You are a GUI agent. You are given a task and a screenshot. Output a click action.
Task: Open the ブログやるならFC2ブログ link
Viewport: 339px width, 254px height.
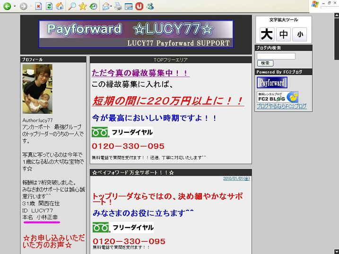[x=282, y=106]
